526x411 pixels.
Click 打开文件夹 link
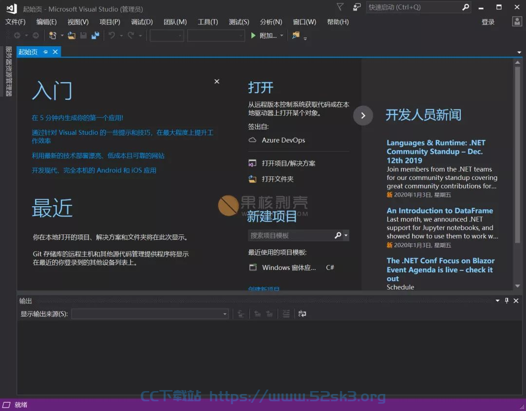(x=278, y=179)
